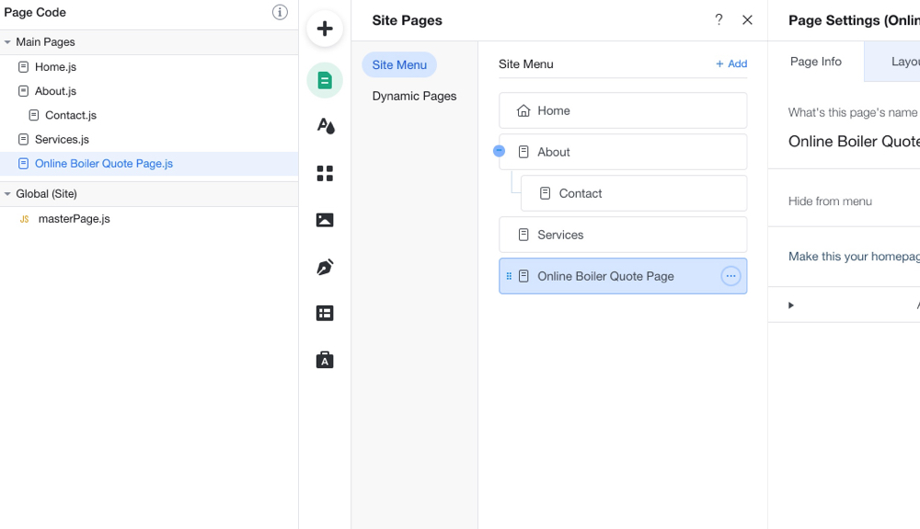Select the Dynamic Pages tab

[x=414, y=96]
